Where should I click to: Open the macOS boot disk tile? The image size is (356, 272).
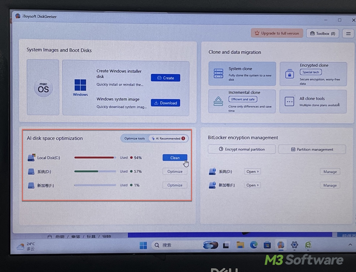pos(43,87)
